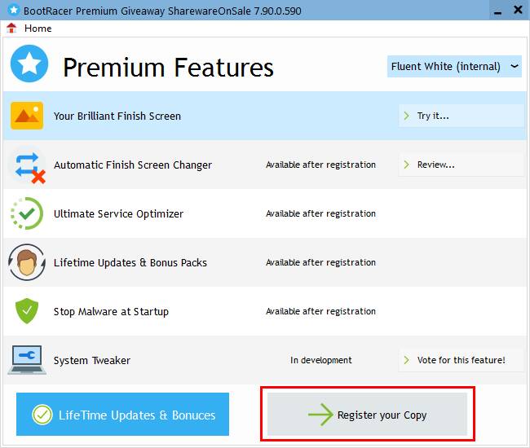Click the Lifetime Updates user face icon
The width and height of the screenshot is (530, 448).
27,262
